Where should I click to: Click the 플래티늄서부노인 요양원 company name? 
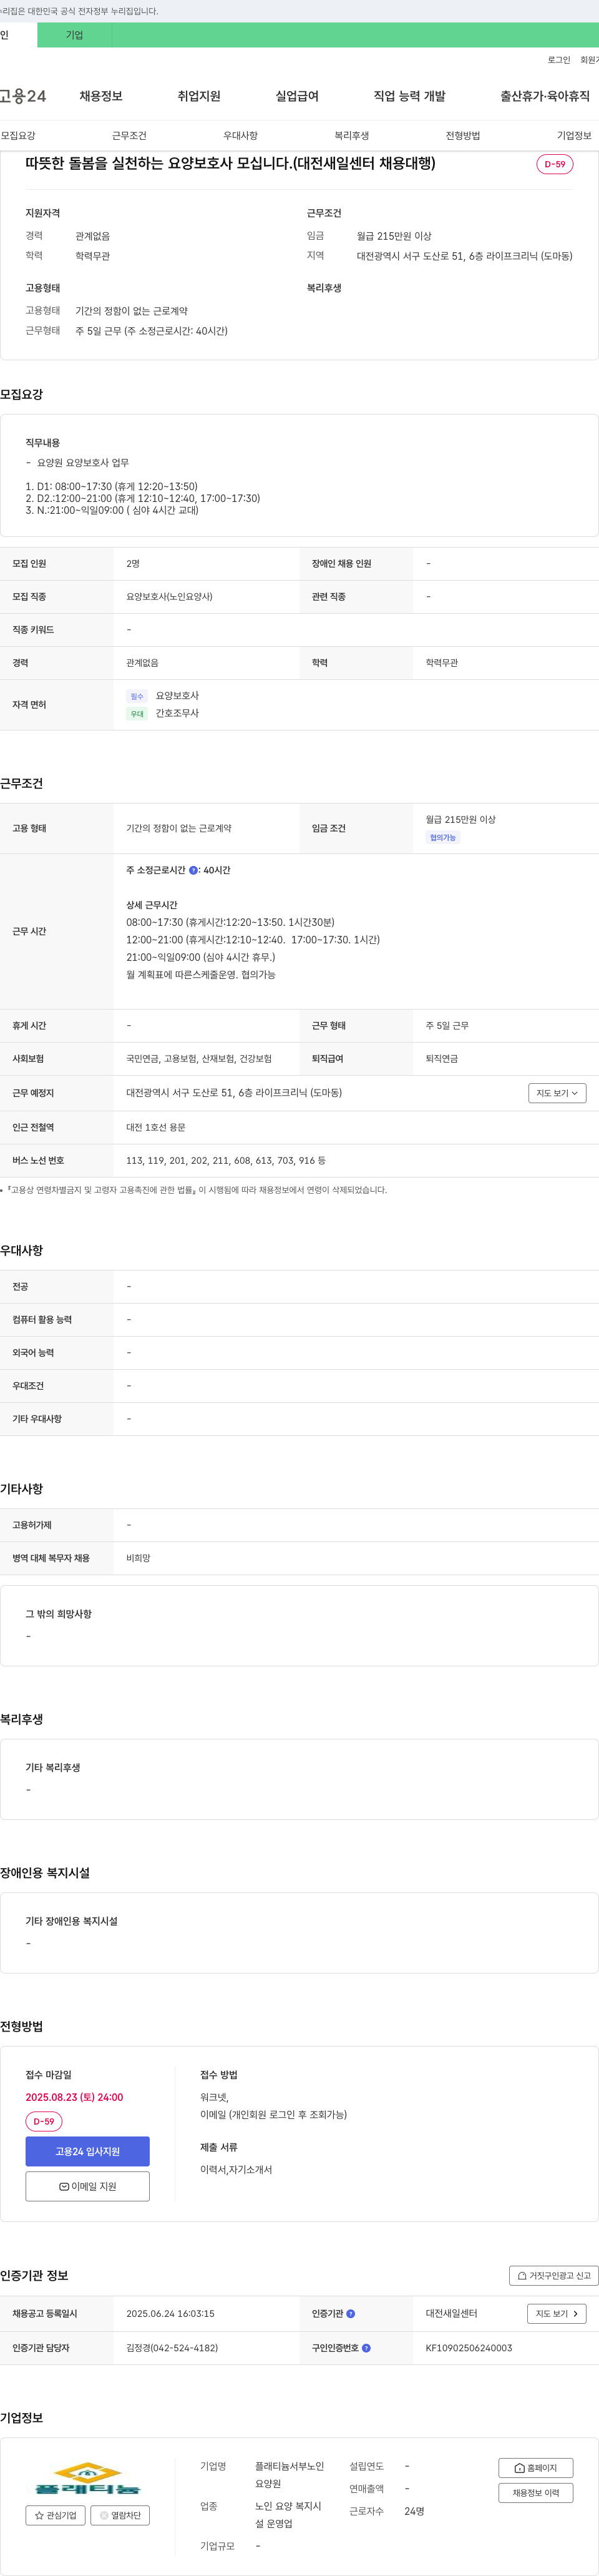pos(290,2475)
